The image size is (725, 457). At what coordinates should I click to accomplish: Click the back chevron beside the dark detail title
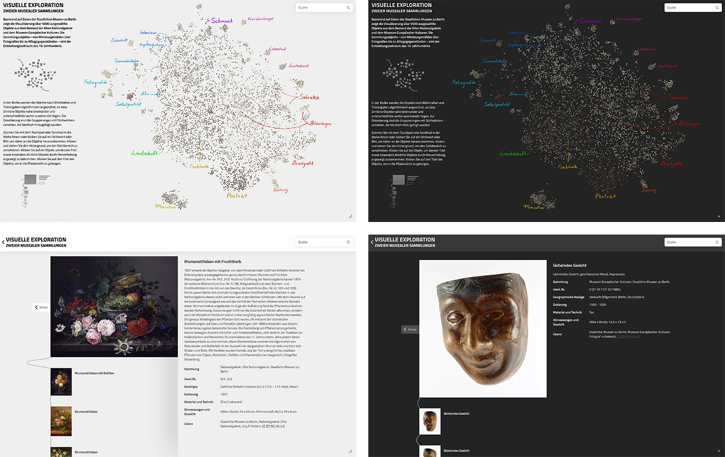(x=372, y=242)
